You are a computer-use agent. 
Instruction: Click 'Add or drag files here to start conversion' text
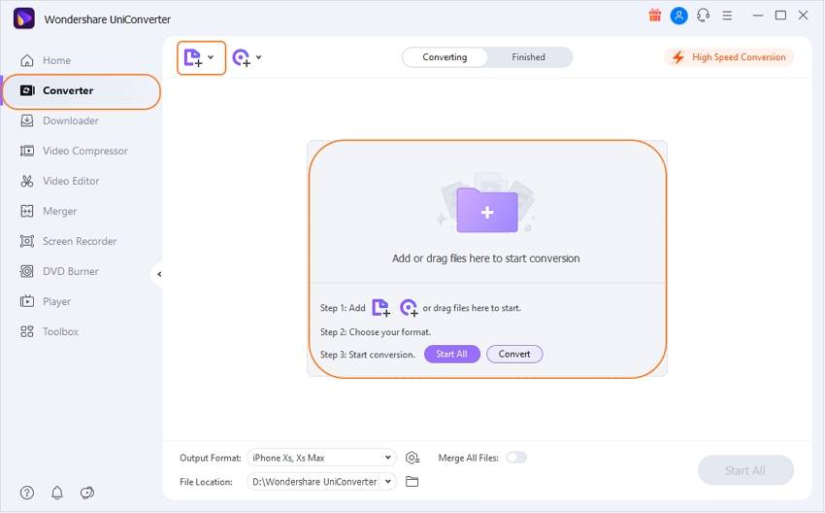click(x=485, y=258)
